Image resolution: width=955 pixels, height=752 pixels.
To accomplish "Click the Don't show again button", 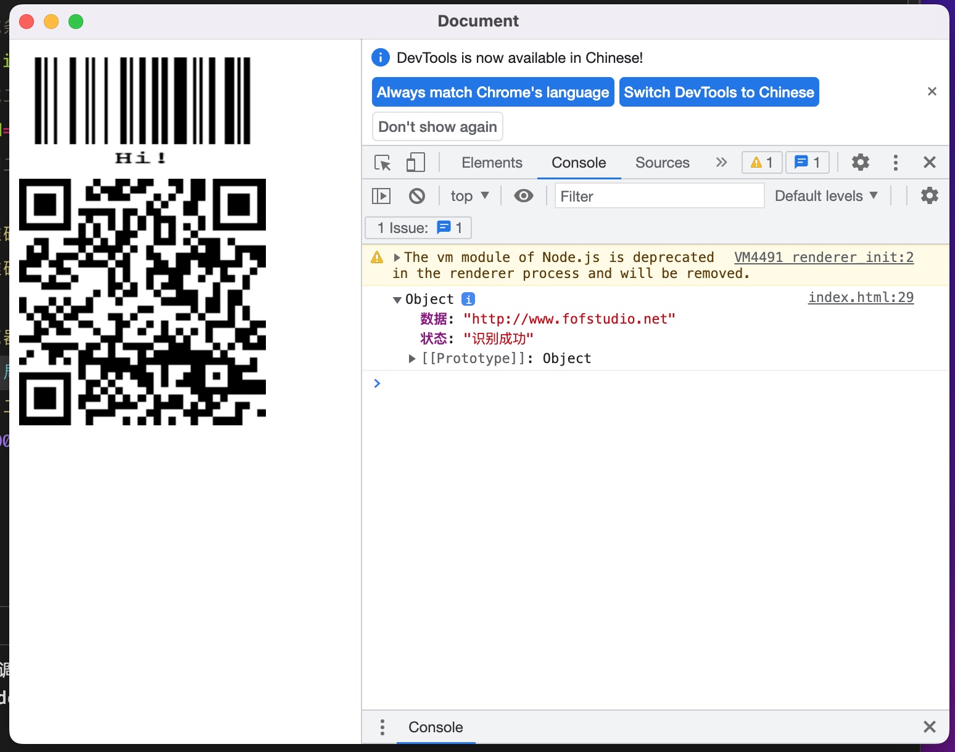I will point(437,126).
